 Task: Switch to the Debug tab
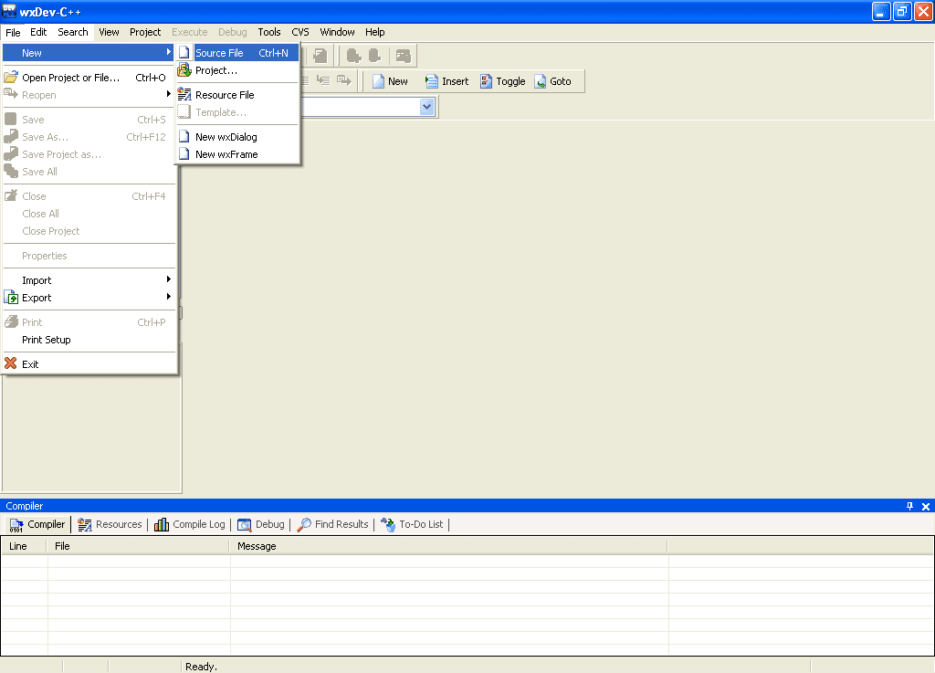point(260,524)
